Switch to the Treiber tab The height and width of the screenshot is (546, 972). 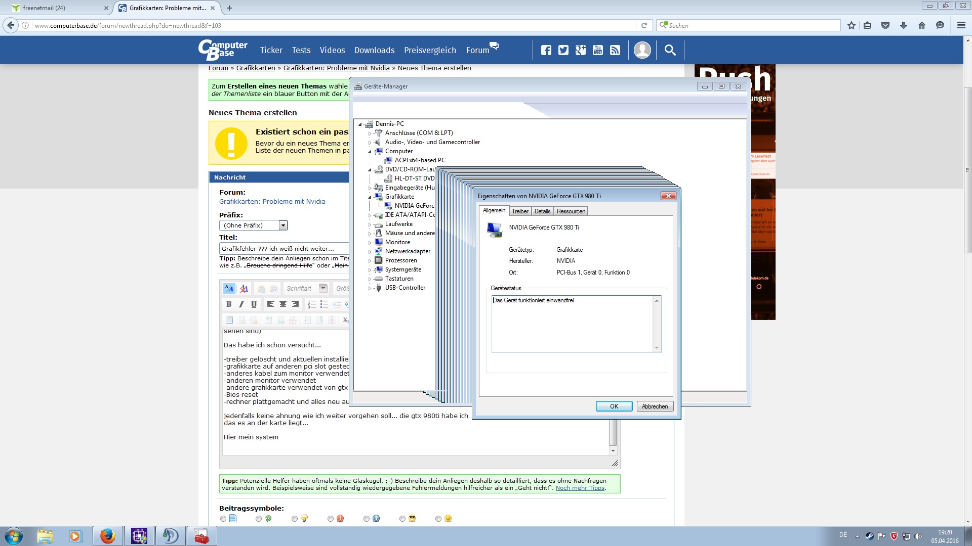(x=519, y=211)
